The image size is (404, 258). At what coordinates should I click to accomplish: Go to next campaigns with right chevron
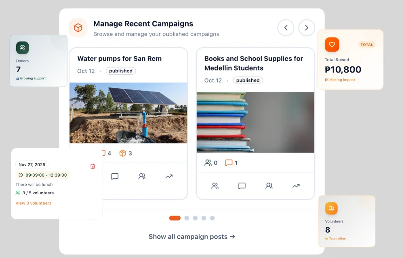(307, 28)
